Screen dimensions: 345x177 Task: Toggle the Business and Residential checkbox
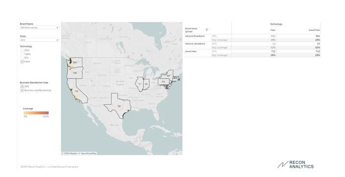point(22,90)
